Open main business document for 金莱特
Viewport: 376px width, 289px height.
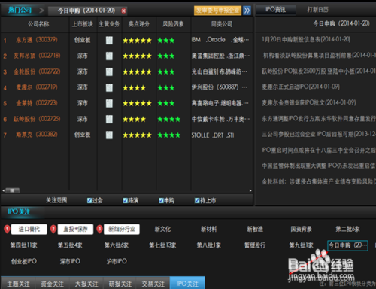109,103
